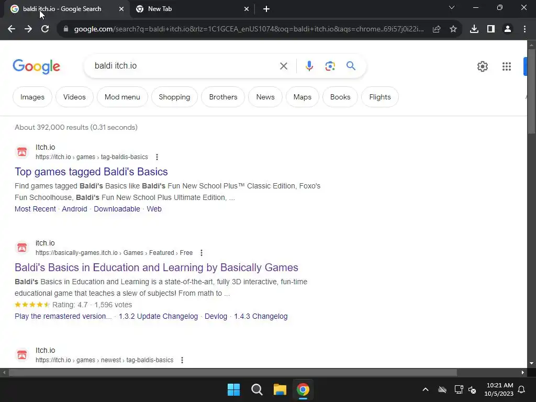Open the Android sitelink
This screenshot has width=536, height=402.
[74, 209]
